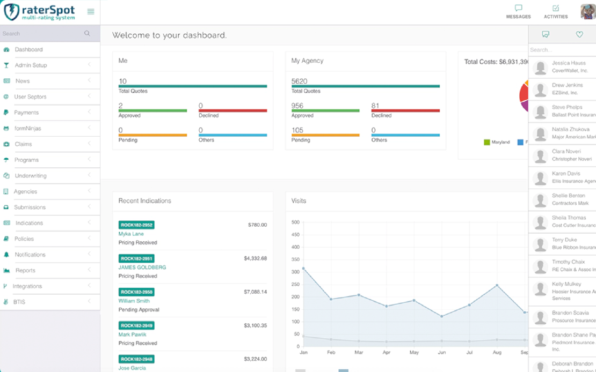The width and height of the screenshot is (596, 372).
Task: Click the contacts panel search field
Action: (561, 50)
